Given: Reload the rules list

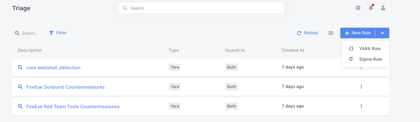Looking at the screenshot, I should coord(307,33).
